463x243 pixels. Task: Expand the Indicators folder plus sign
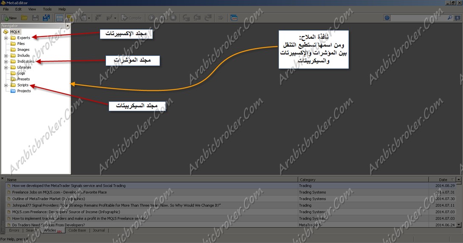(x=6, y=61)
